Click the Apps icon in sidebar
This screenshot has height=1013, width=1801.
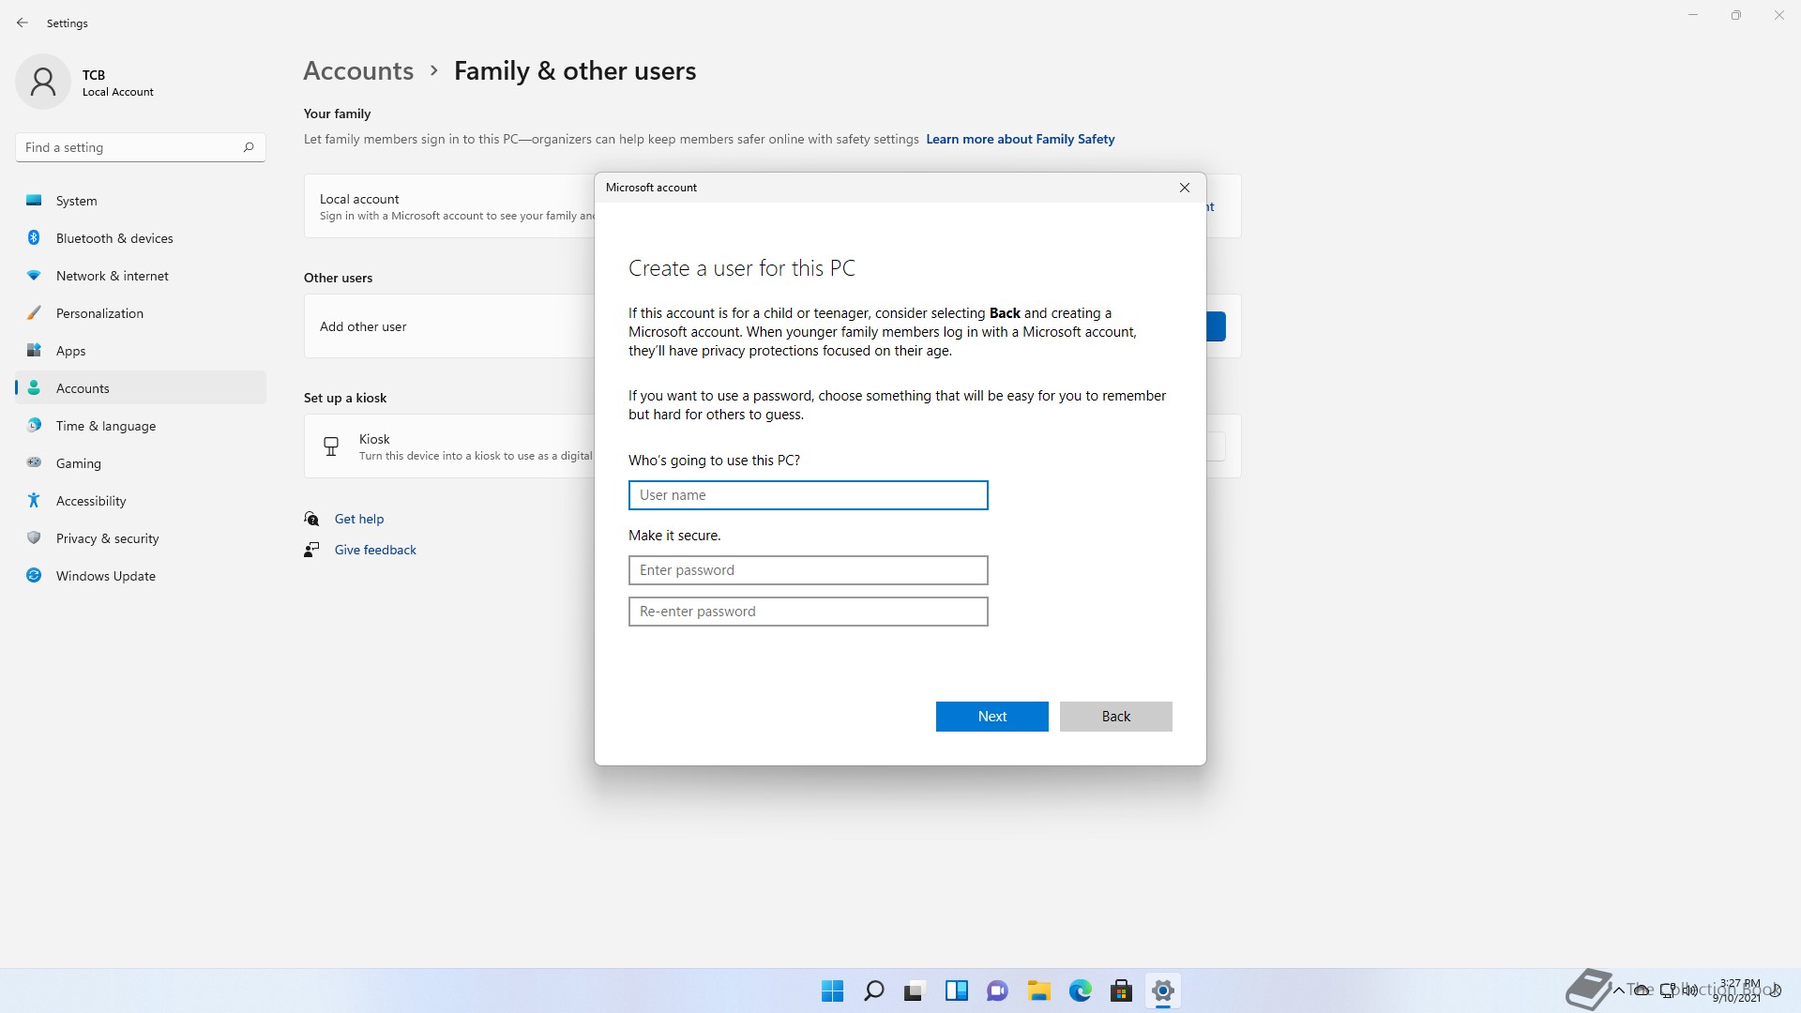pyautogui.click(x=34, y=350)
